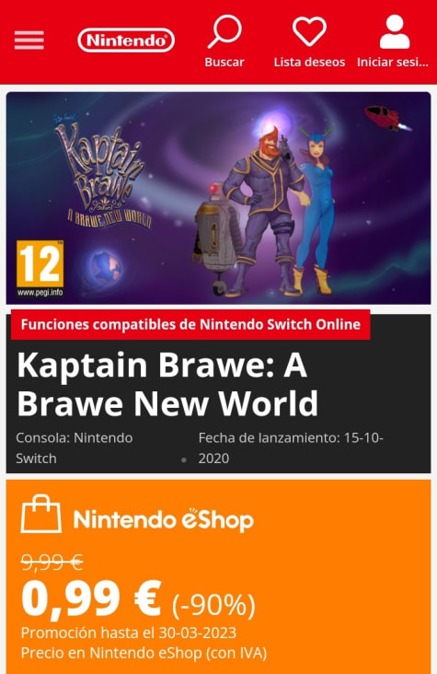437x674 pixels.
Task: Click the Nintendo eShop logo text
Action: click(163, 519)
